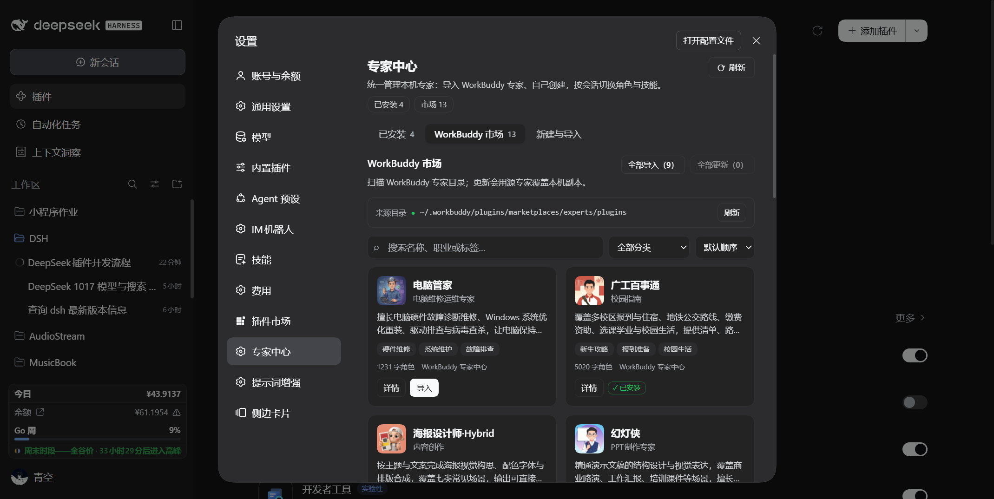The image size is (994, 499).
Task: Click the 广工百事通 expert avatar
Action: 589,291
